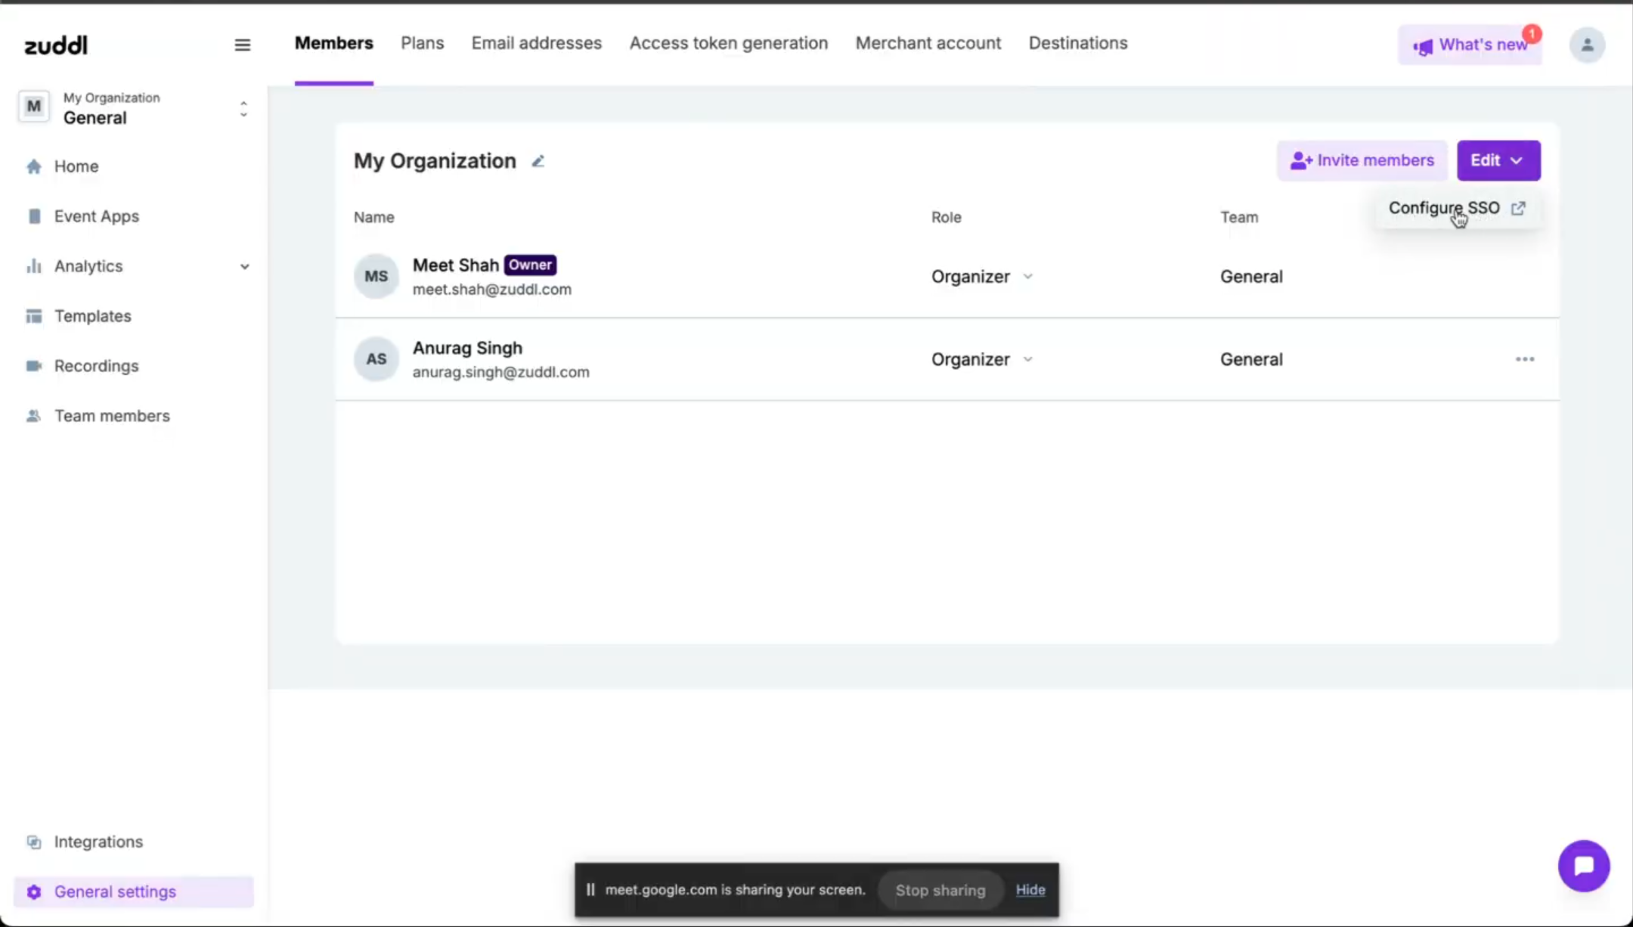Open the Access token generation tab
The image size is (1633, 927).
point(728,43)
